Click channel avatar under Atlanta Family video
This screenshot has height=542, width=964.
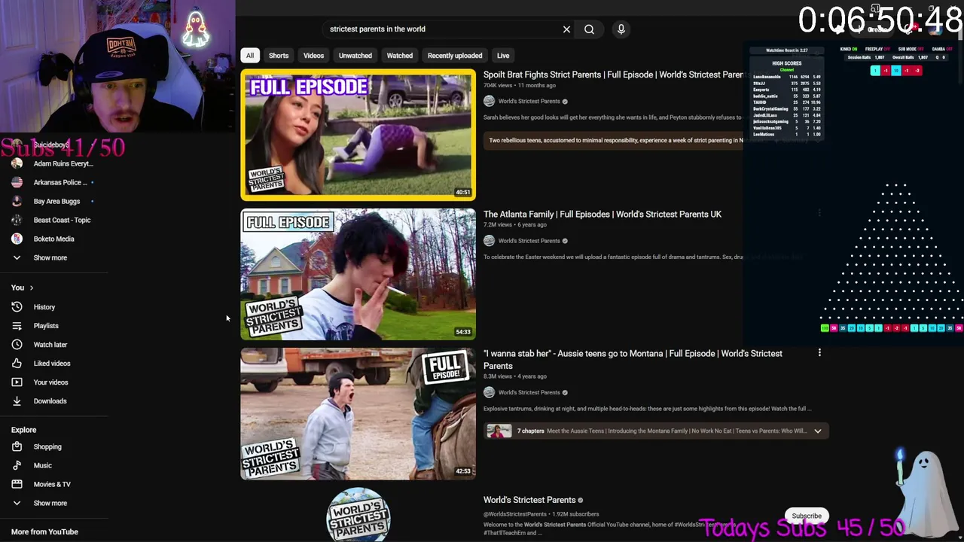489,241
